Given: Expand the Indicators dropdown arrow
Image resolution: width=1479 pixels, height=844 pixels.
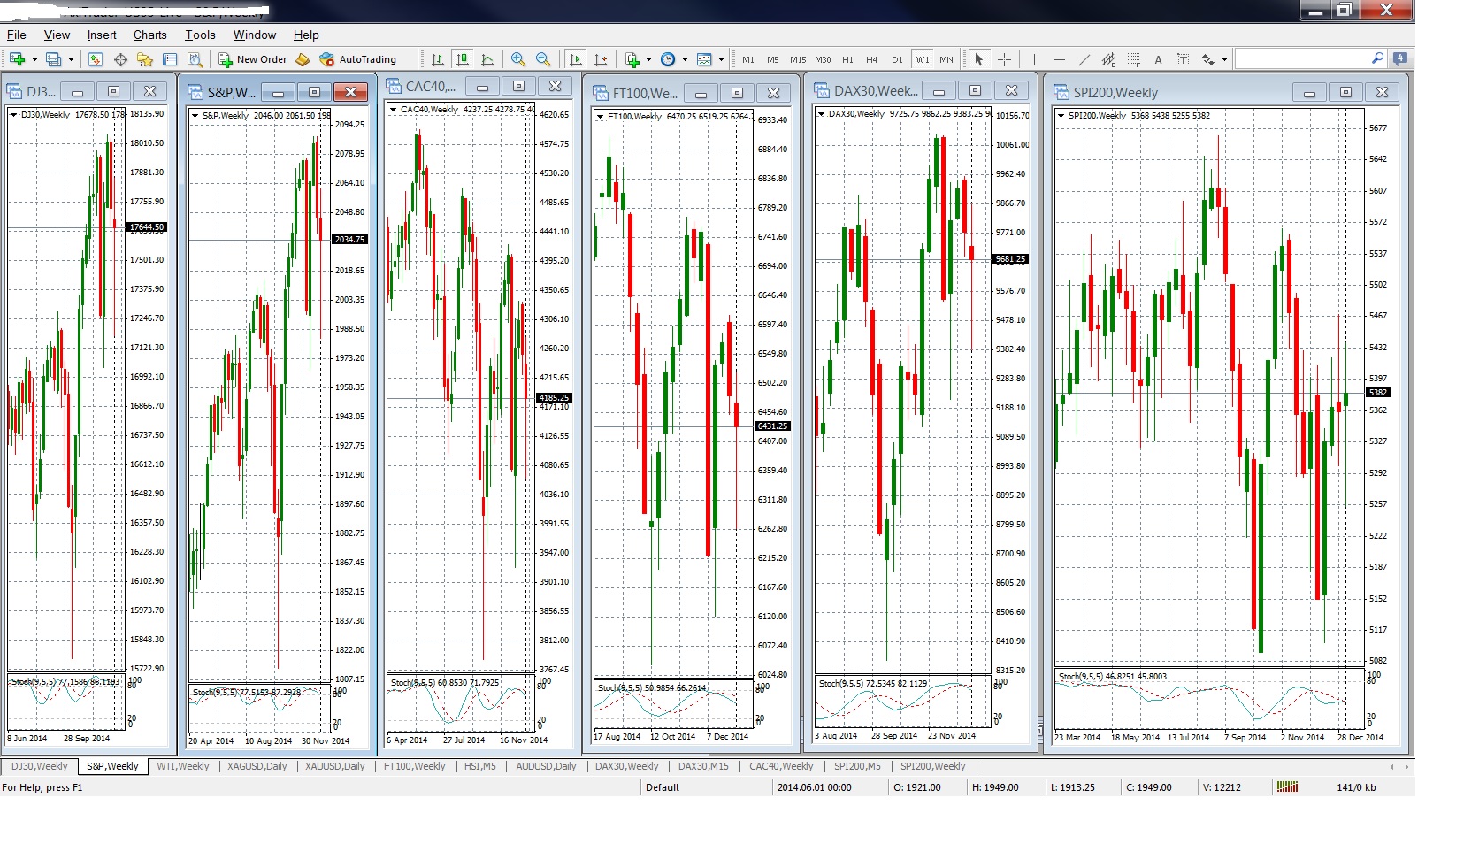Looking at the screenshot, I should (648, 60).
